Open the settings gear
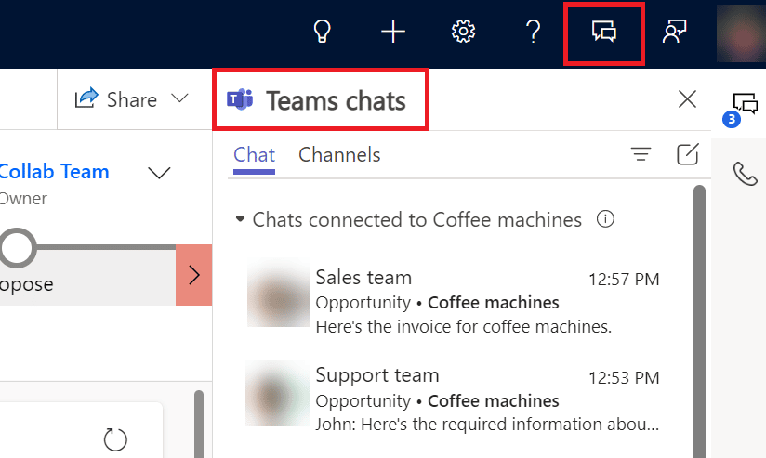The image size is (766, 458). tap(463, 32)
